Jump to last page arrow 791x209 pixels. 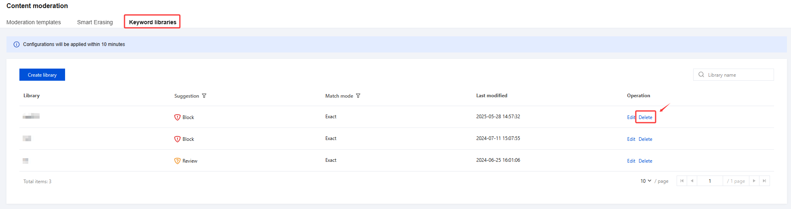764,181
